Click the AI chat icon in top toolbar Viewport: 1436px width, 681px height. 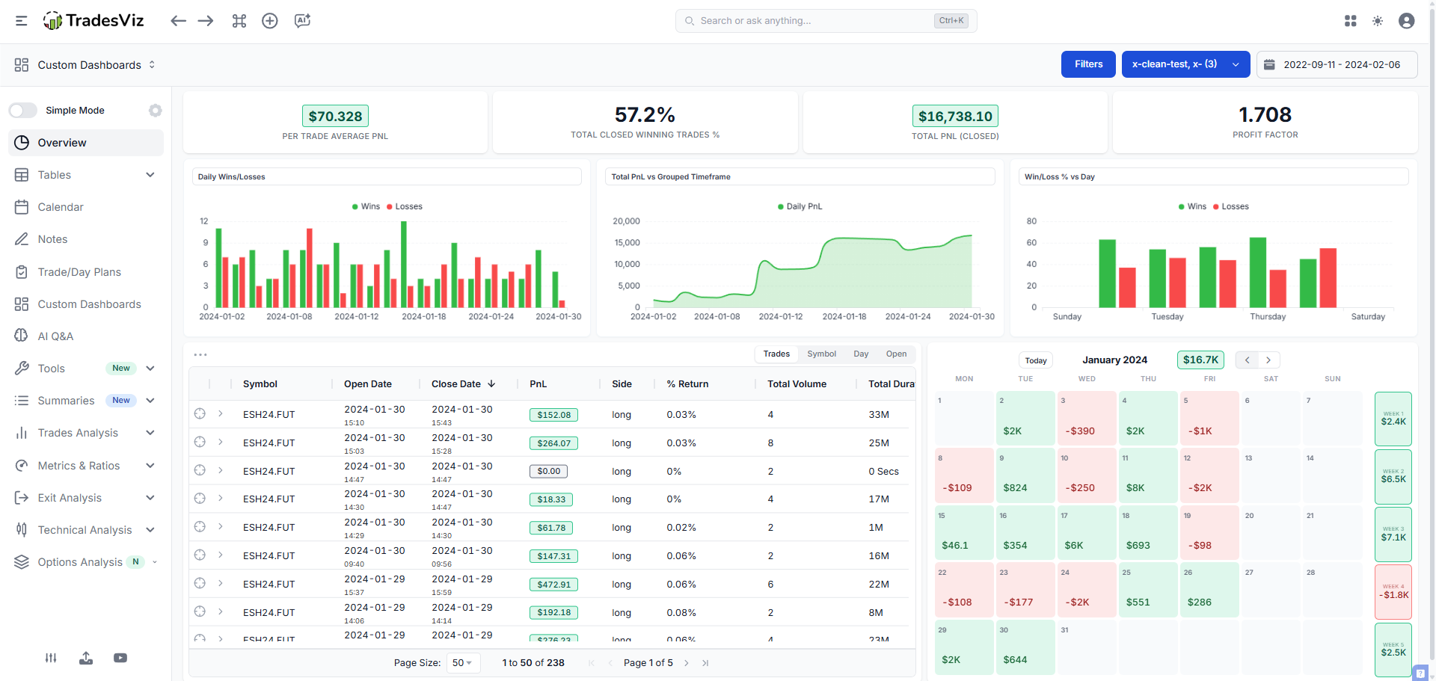click(x=302, y=21)
